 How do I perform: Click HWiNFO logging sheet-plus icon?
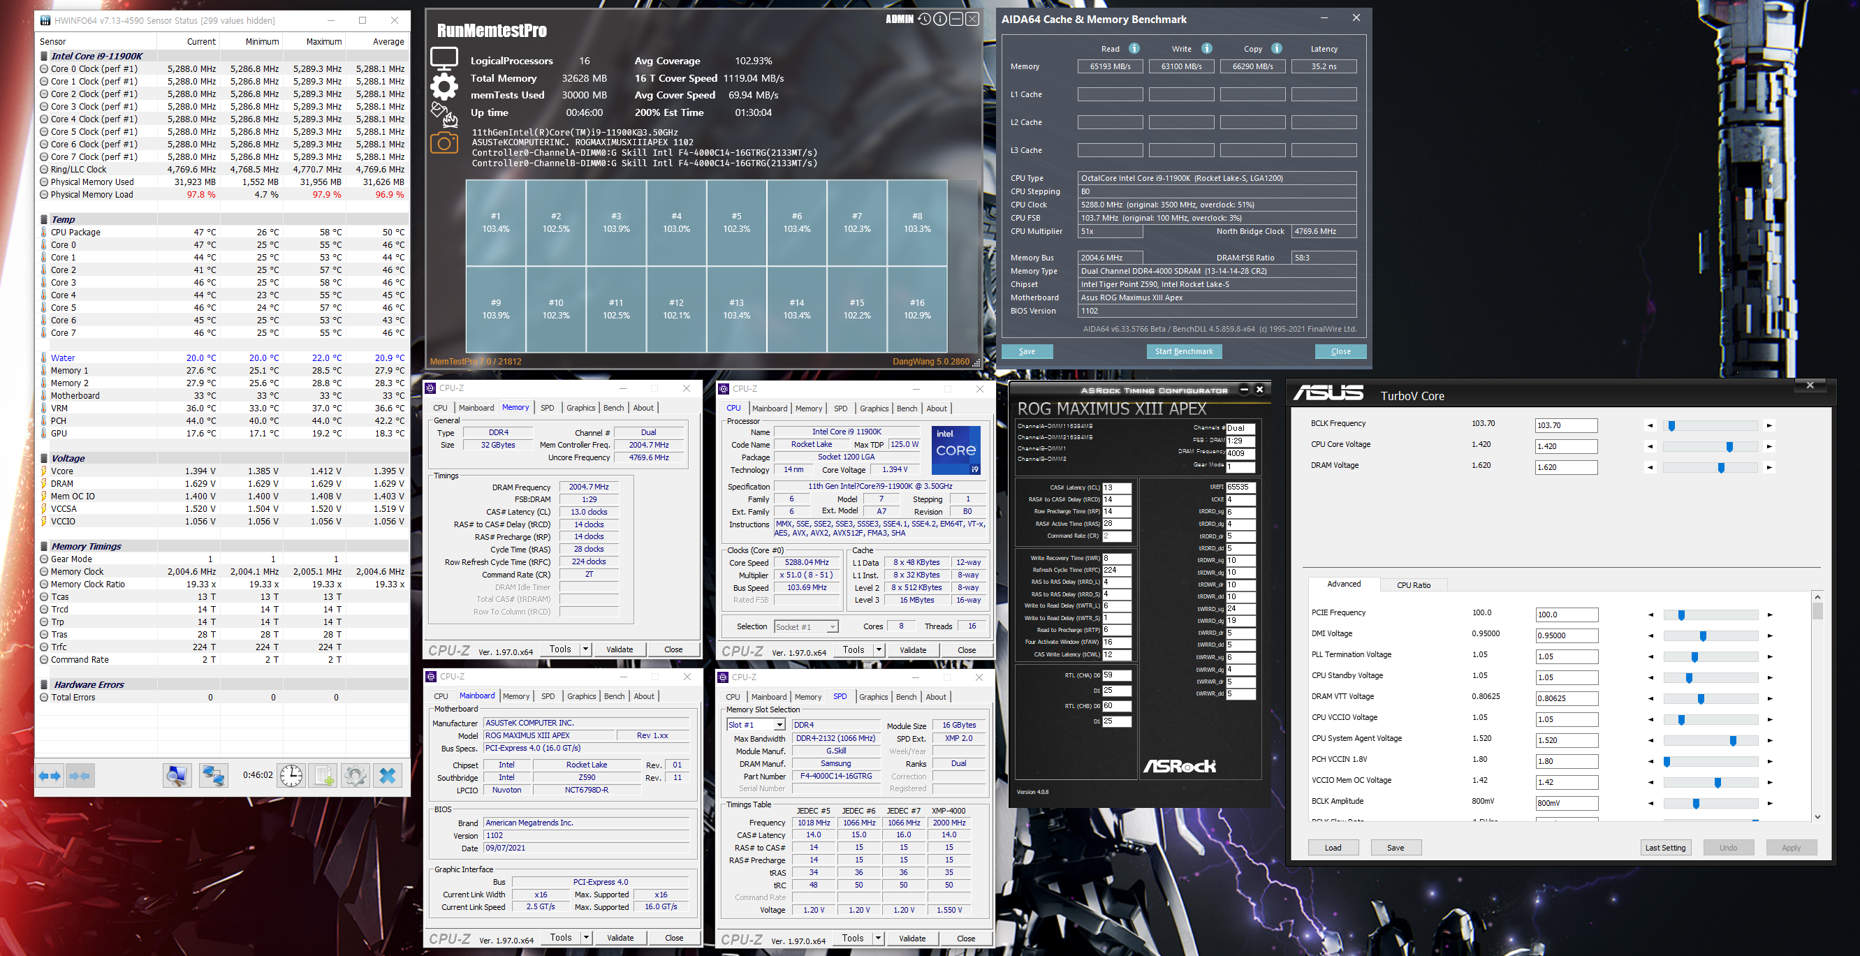click(323, 776)
